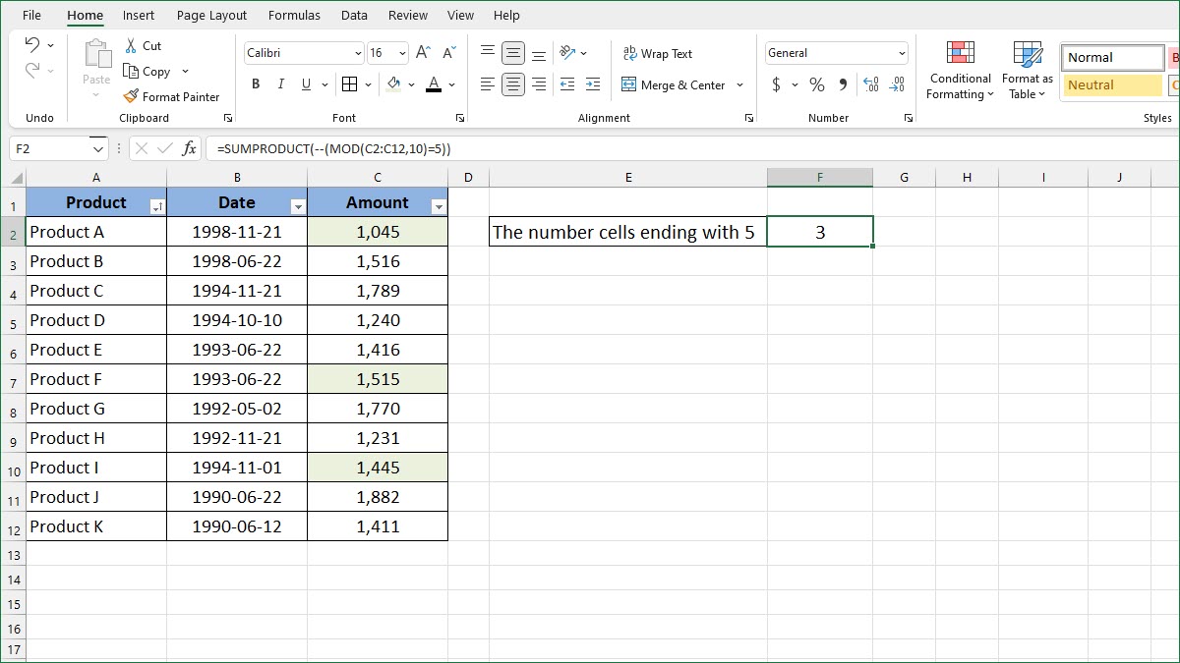Click the Percent Style icon
The image size is (1180, 663).
[816, 85]
